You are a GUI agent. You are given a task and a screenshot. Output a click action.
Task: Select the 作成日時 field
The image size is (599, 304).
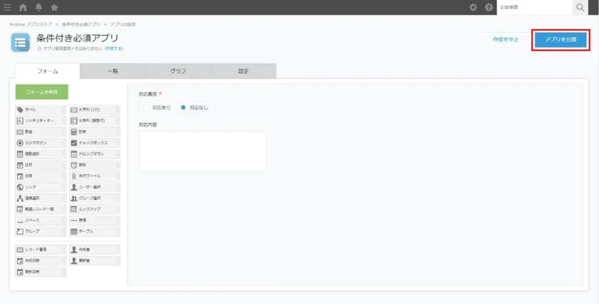click(x=41, y=261)
